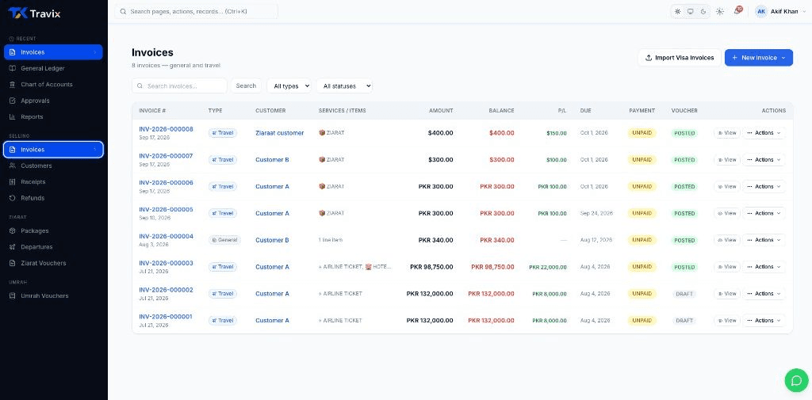The height and width of the screenshot is (400, 812).
Task: Go to Approvals in sidebar
Action: point(35,101)
